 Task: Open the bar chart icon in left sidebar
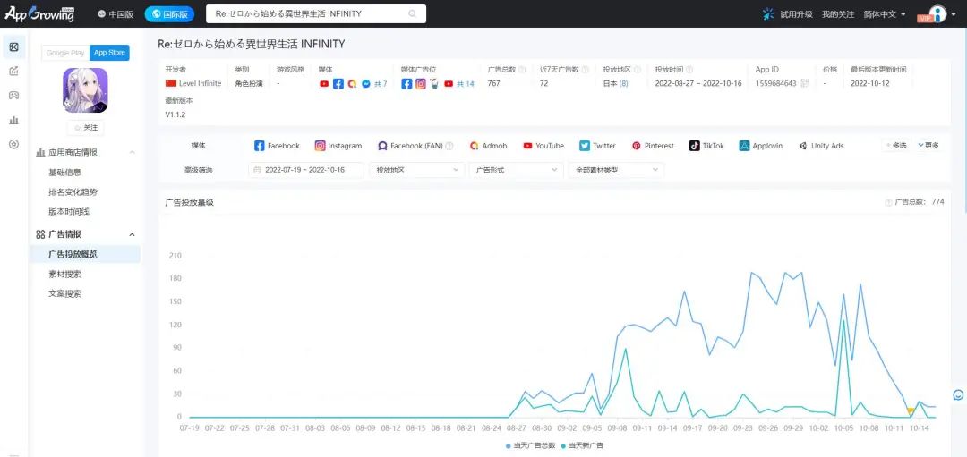coord(13,120)
